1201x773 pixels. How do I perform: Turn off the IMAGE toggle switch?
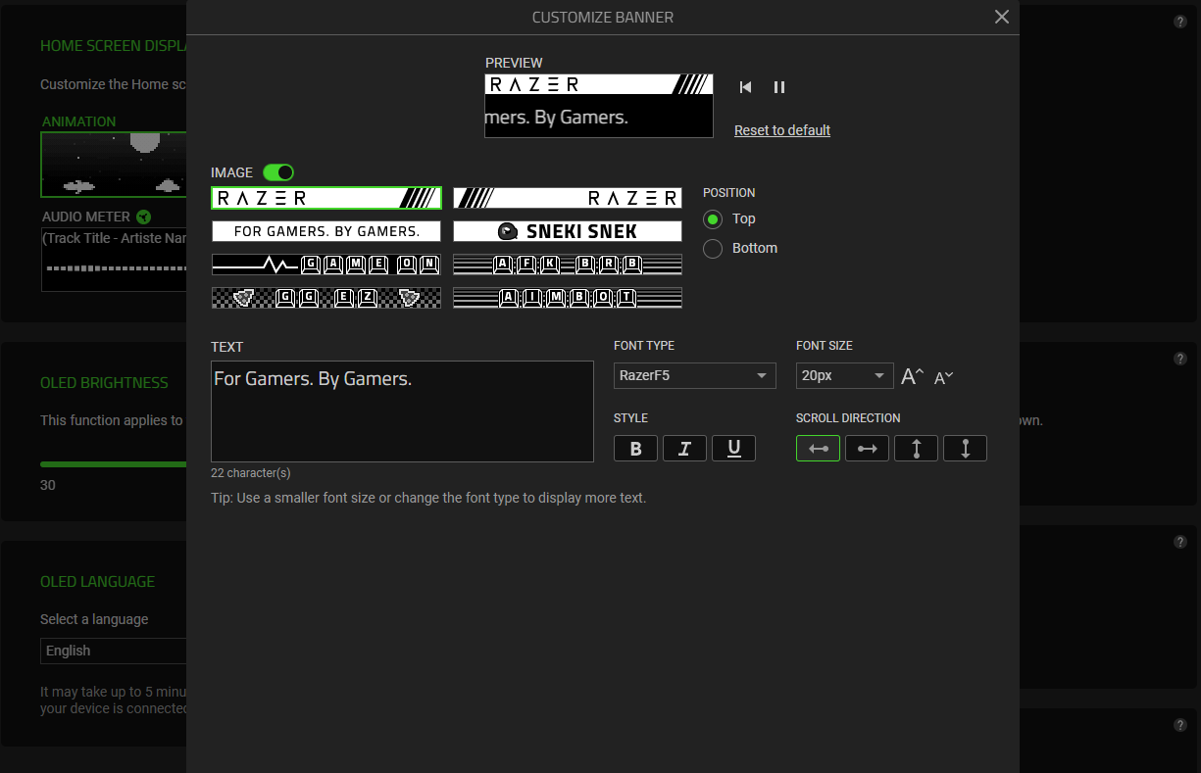(x=278, y=172)
